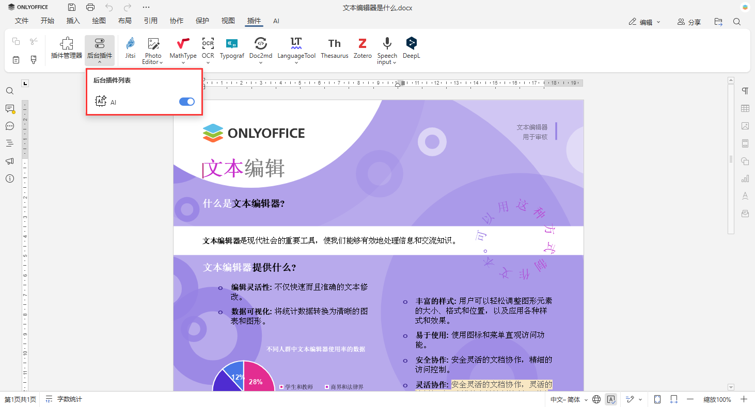
Task: Open table settings in right sidebar
Action: pyautogui.click(x=745, y=108)
